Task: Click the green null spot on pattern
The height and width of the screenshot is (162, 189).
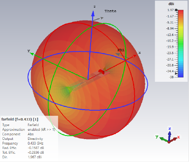Action: point(67,90)
